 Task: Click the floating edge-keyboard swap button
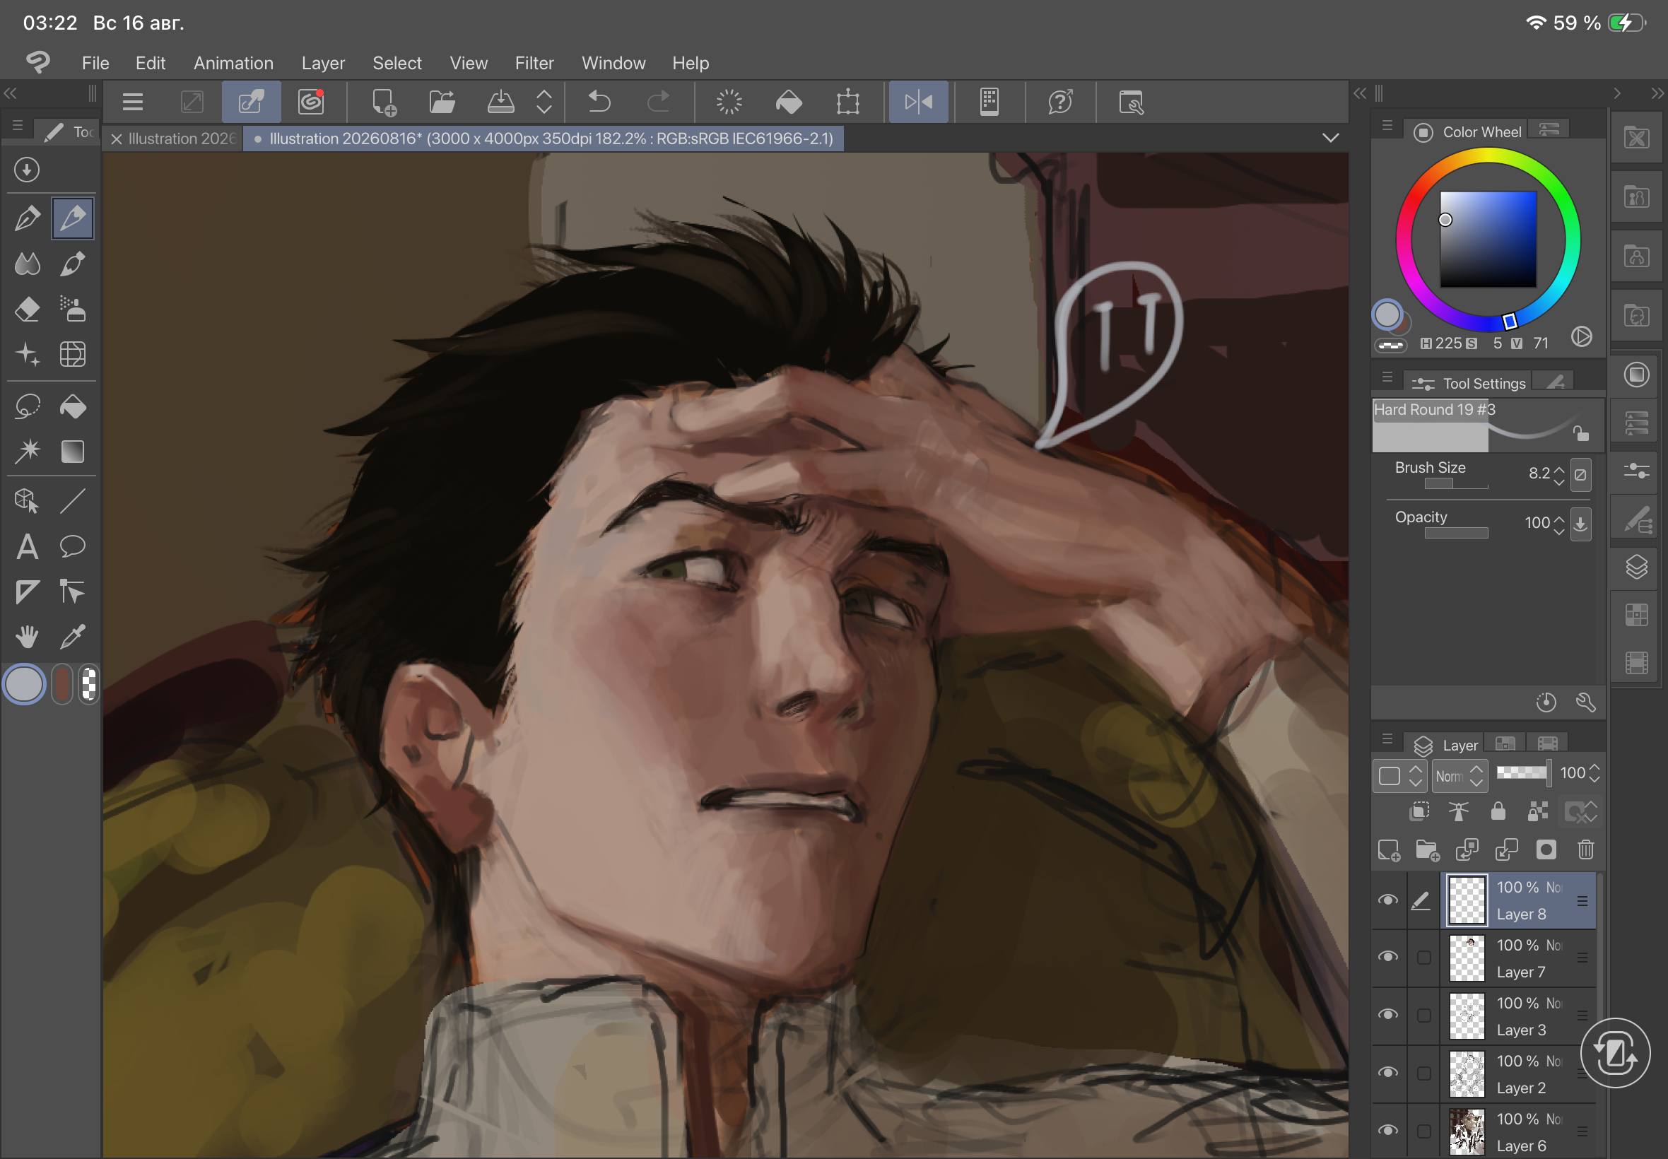pyautogui.click(x=1615, y=1053)
